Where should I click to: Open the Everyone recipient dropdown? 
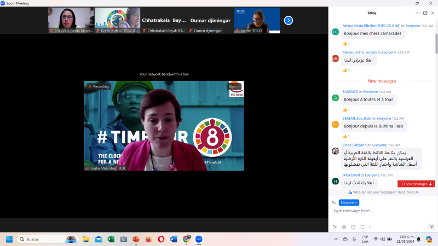click(349, 202)
